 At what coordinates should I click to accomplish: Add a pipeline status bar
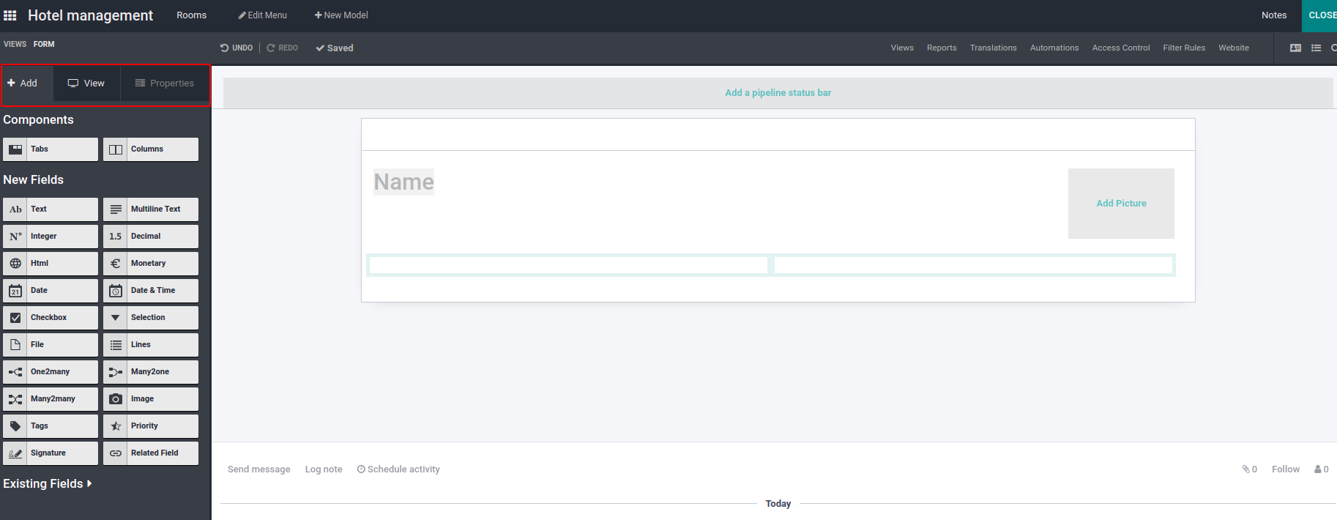[778, 93]
